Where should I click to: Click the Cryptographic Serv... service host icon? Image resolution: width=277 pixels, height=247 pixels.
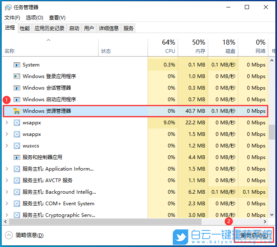click(17, 215)
